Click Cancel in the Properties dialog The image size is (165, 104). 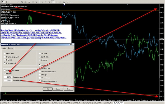[58, 89]
